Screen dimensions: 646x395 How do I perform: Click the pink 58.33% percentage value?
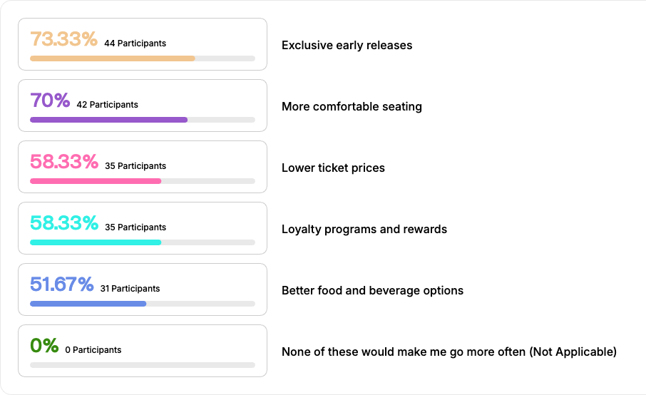[63, 163]
